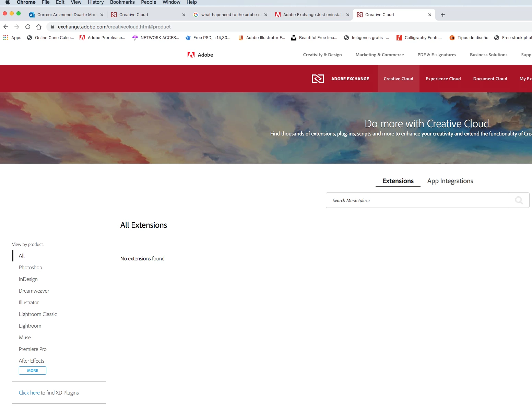Click the Adobe logo in the header

pos(200,55)
